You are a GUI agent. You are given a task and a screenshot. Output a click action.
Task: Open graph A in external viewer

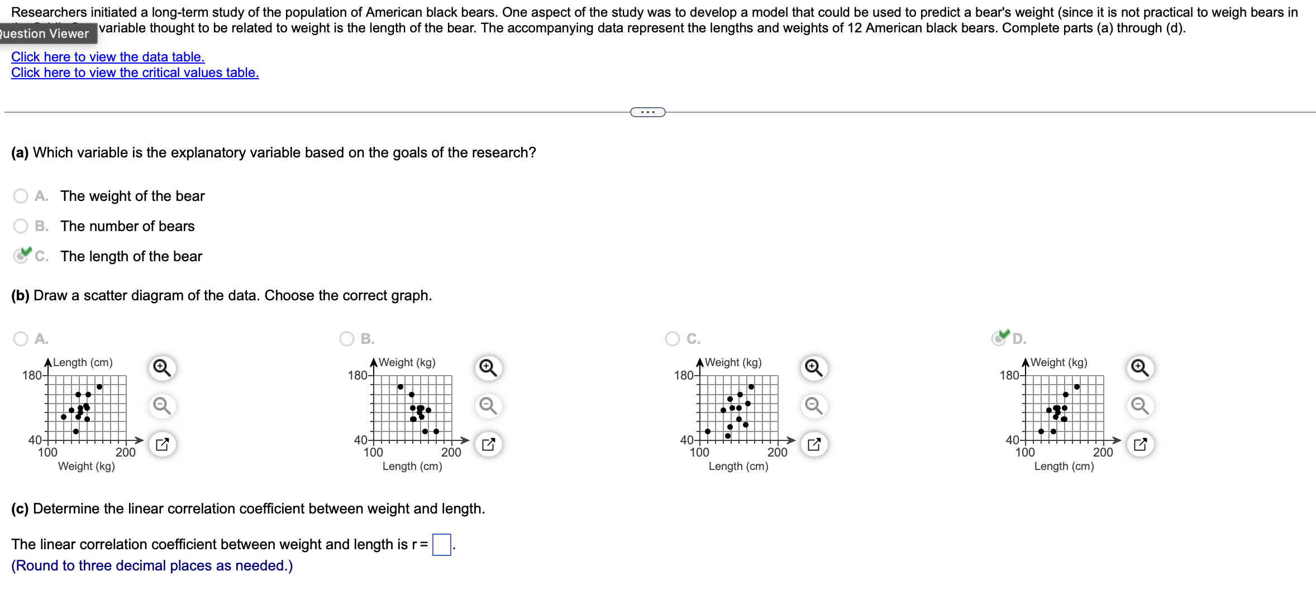(162, 444)
